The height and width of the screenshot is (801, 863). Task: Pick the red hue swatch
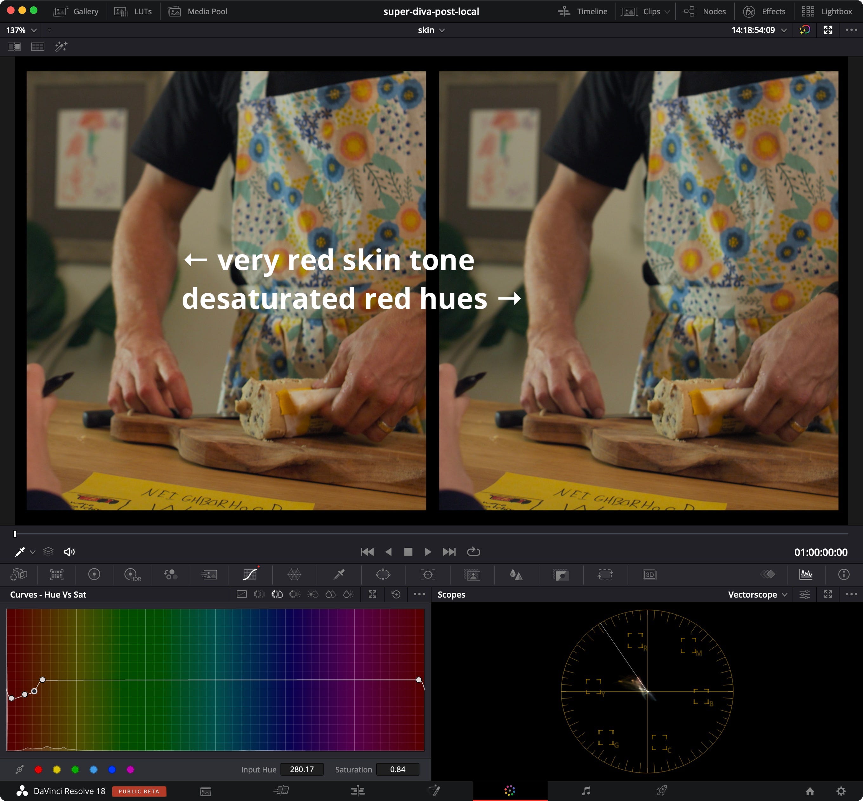point(39,769)
